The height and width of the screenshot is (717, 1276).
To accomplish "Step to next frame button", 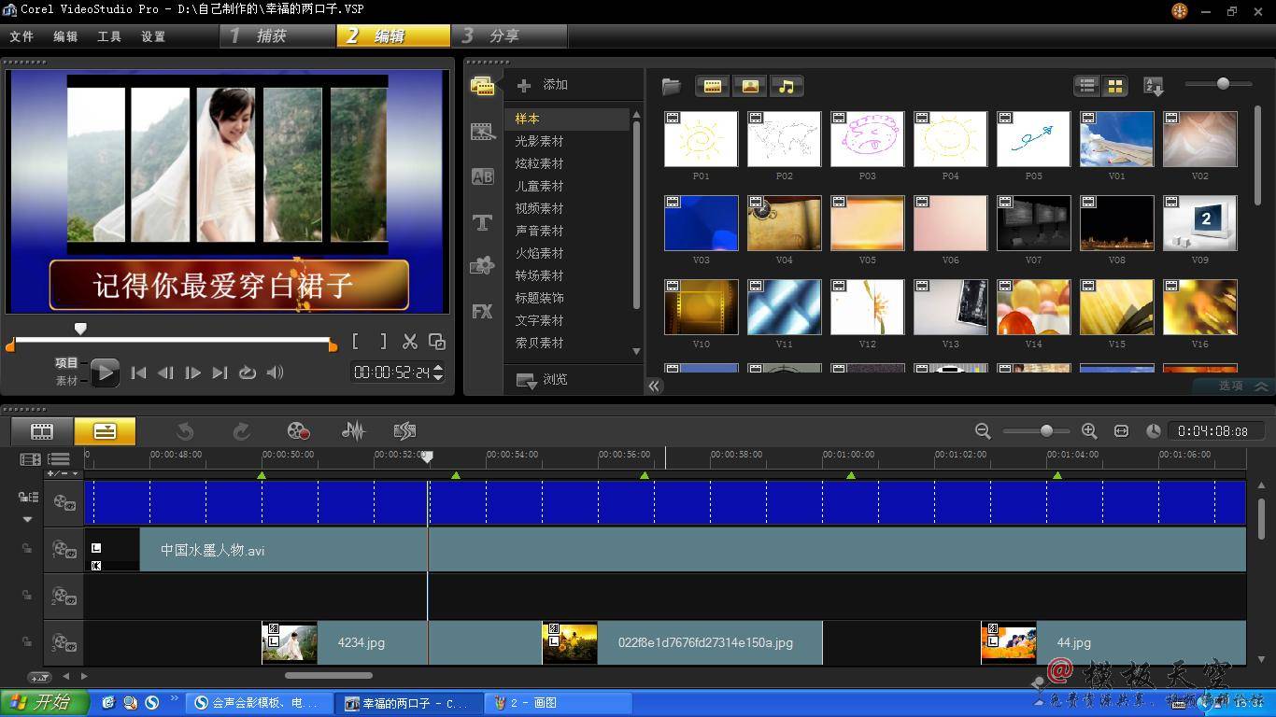I will [x=192, y=373].
